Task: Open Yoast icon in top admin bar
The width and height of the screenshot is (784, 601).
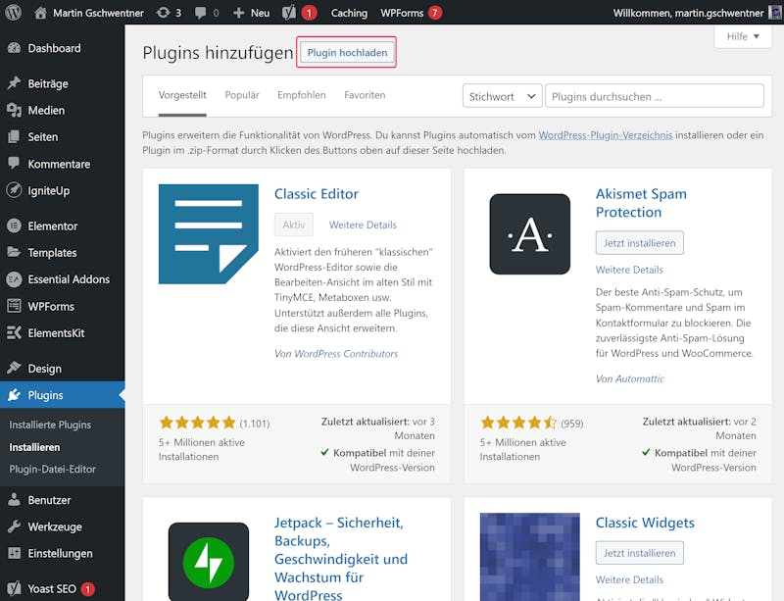Action: click(x=289, y=13)
